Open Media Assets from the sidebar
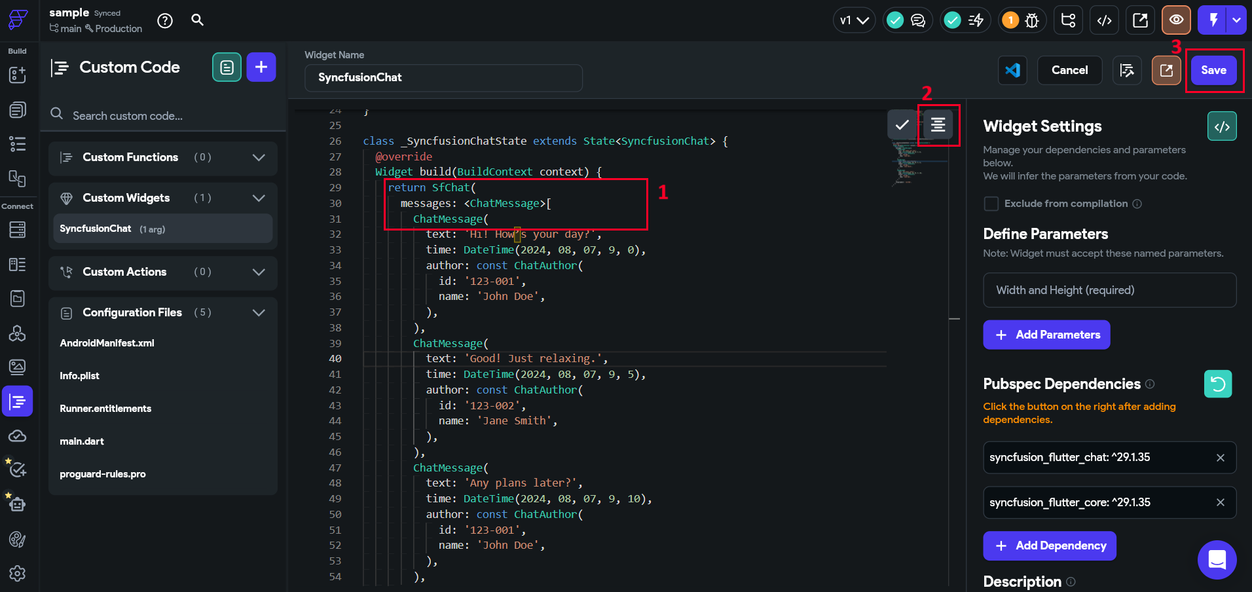Image resolution: width=1252 pixels, height=592 pixels. 17,367
